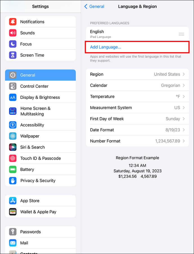Open Control Center switches icon
Image resolution: width=194 pixels, height=254 pixels.
tap(13, 86)
